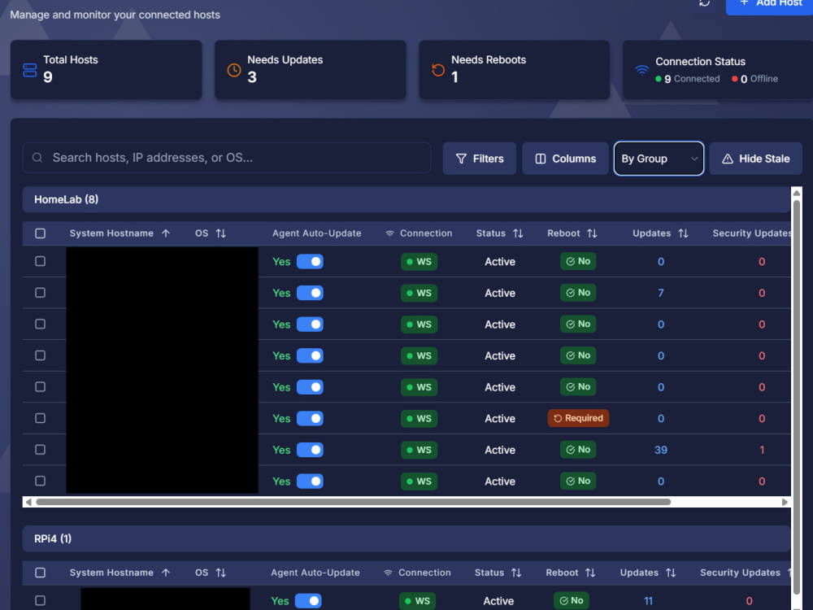Click the Connection Status wifi icon
The image size is (813, 610).
tap(642, 70)
